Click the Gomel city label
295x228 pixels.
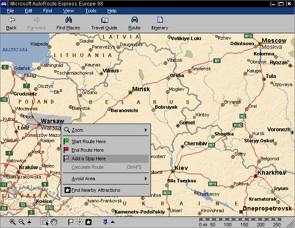pyautogui.click(x=187, y=123)
